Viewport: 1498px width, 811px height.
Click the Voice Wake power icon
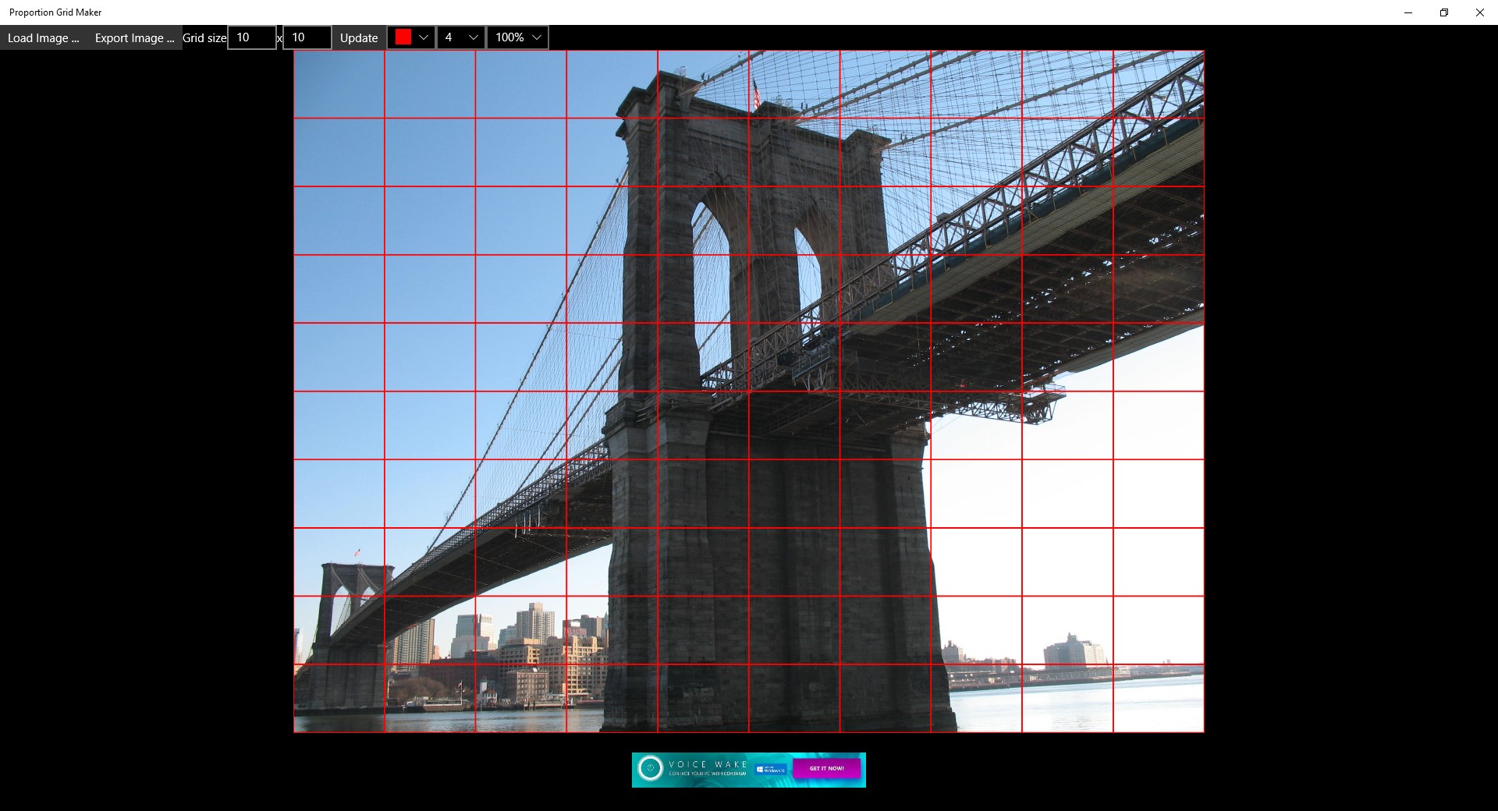coord(650,770)
